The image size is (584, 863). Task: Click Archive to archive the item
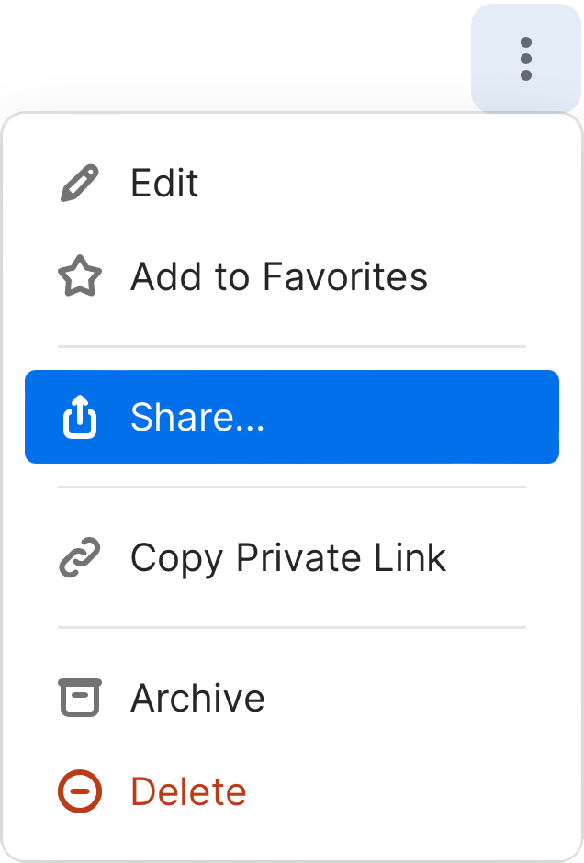coord(197,698)
